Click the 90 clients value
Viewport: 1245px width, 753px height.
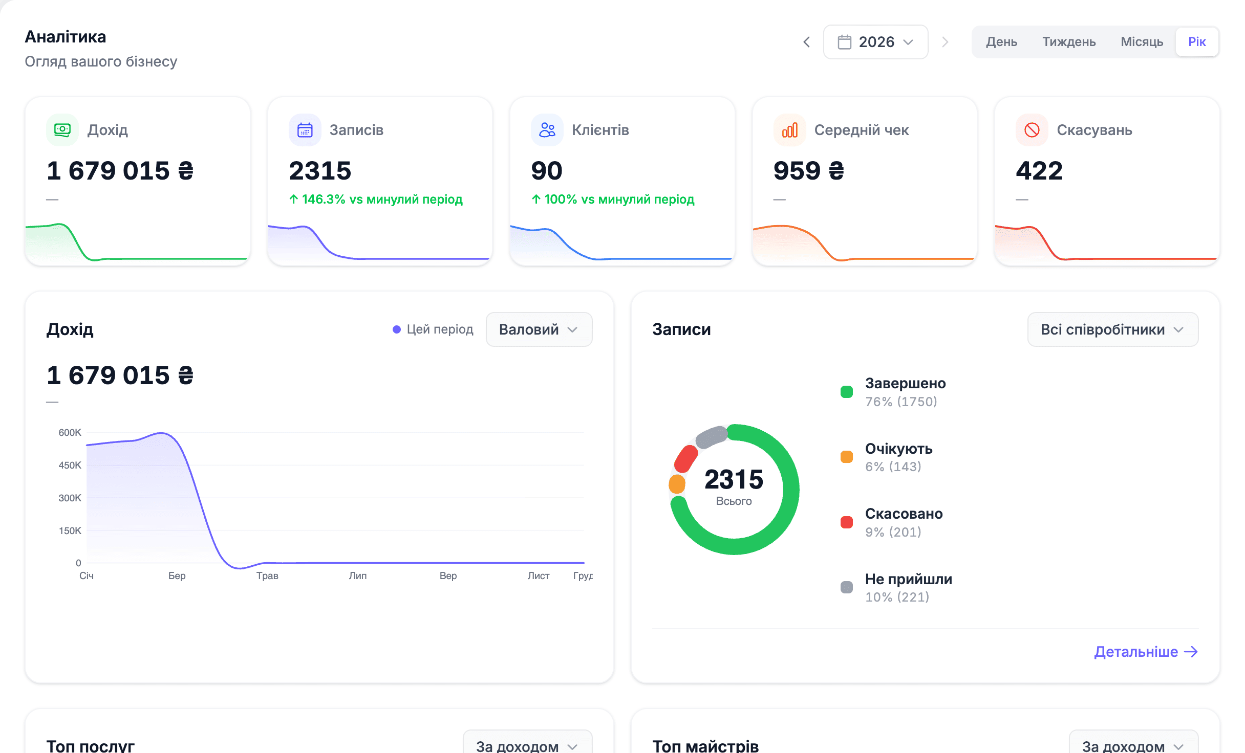click(x=547, y=170)
